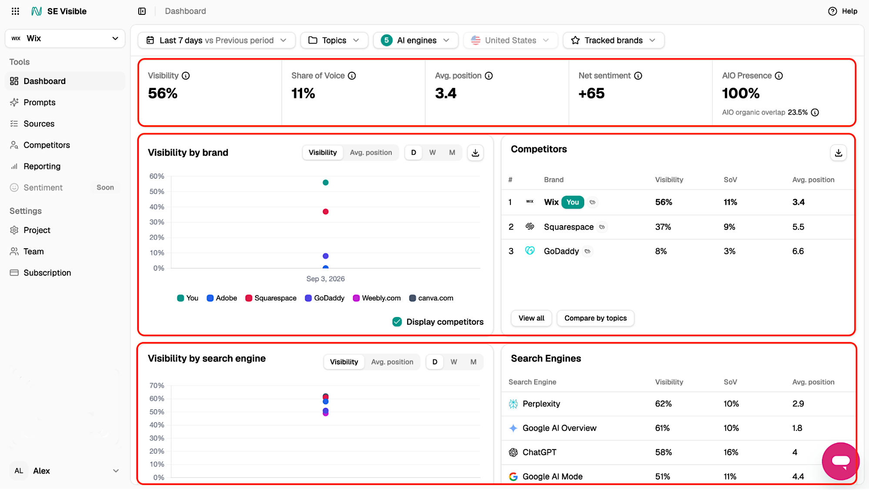The width and height of the screenshot is (869, 490).
Task: Click the Net sentiment info icon
Action: (x=638, y=76)
